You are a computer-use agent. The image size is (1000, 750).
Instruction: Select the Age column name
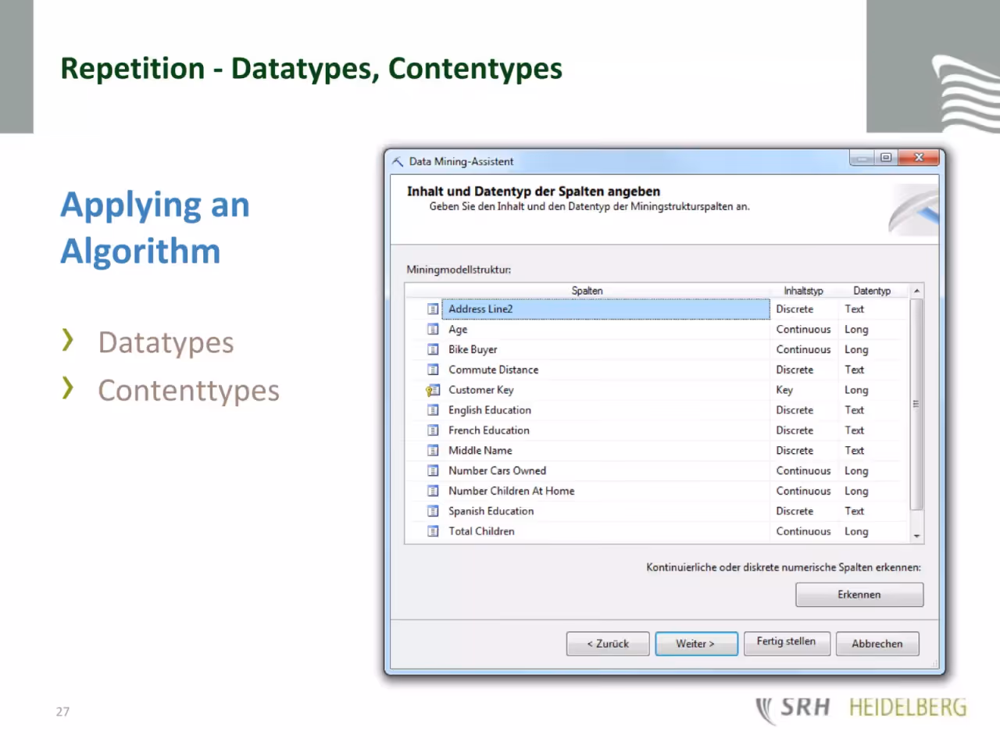[458, 330]
